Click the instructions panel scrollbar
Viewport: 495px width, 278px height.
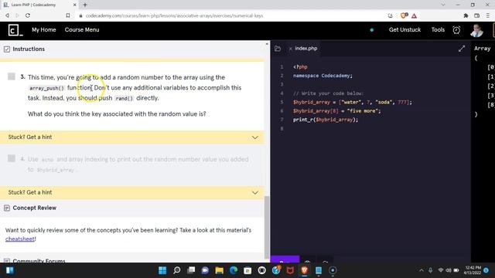pyautogui.click(x=267, y=227)
